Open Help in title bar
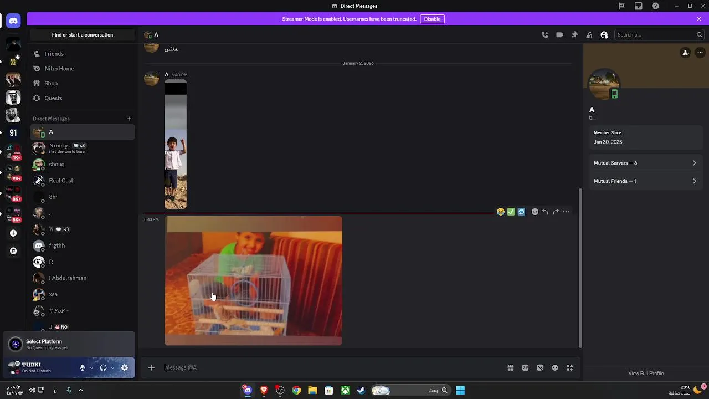 [656, 6]
